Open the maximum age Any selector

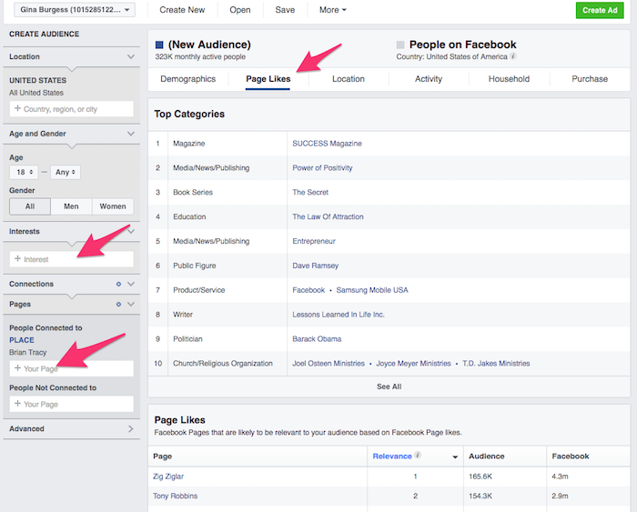65,172
